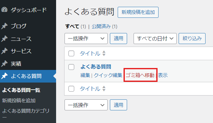213x123 pixels.
Task: Check the select-all box in table footer
Action: click(71, 89)
